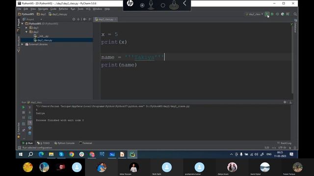
Task: Open the Refactor menu
Action: pyautogui.click(x=63, y=9)
